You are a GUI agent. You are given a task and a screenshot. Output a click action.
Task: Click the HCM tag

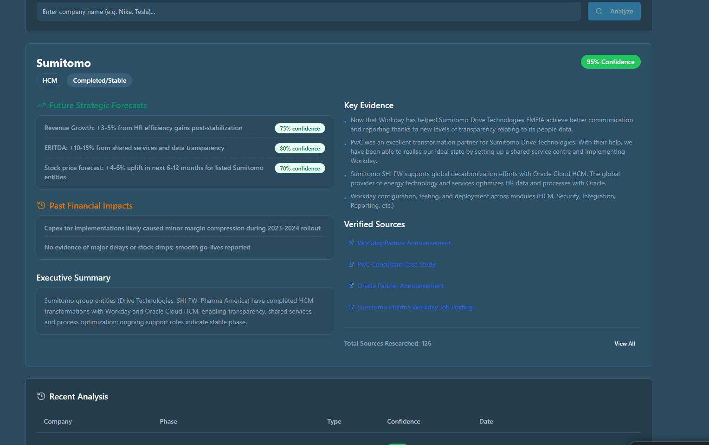point(50,80)
